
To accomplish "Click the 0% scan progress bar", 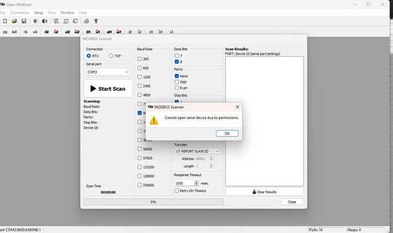I will 153,202.
